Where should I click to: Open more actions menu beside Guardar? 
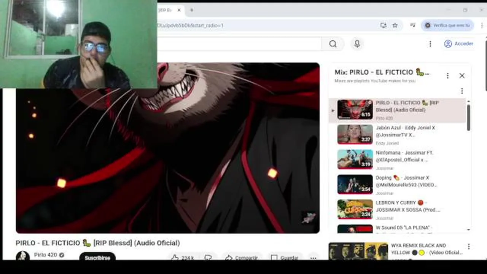pos(313,258)
